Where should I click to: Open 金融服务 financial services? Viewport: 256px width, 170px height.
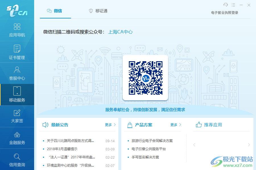coord(17,138)
